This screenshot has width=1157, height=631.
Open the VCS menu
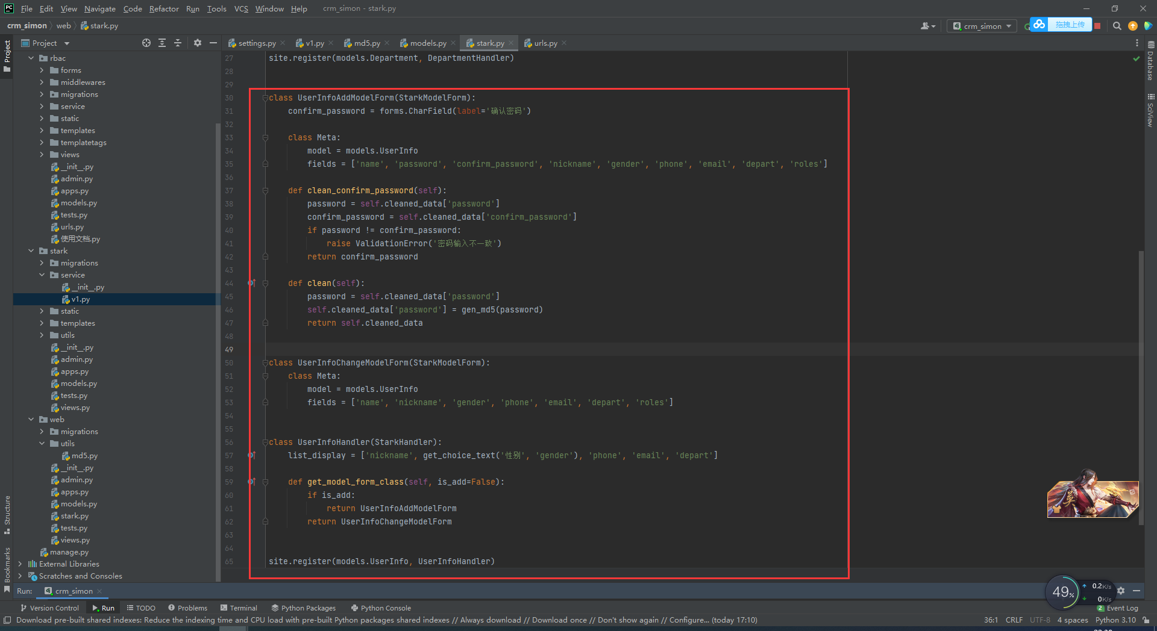click(241, 8)
